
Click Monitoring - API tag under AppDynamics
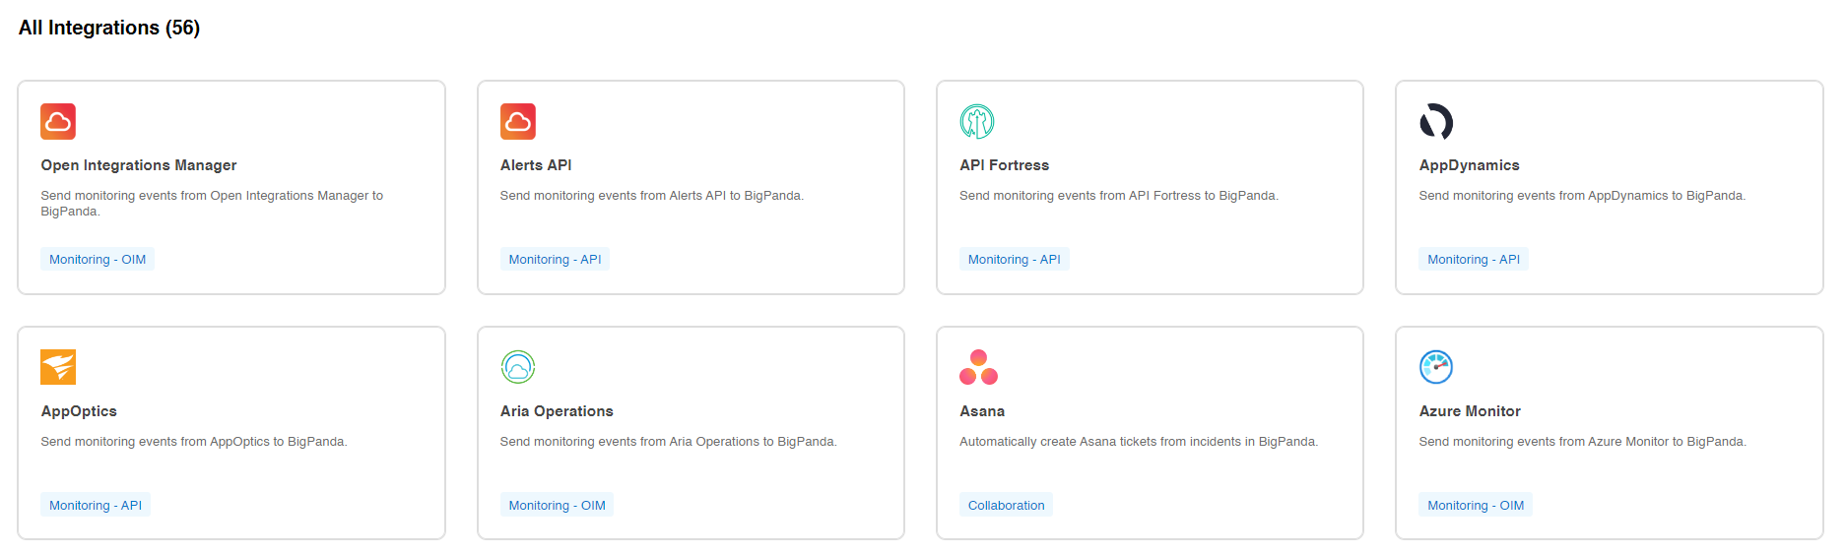click(x=1474, y=259)
